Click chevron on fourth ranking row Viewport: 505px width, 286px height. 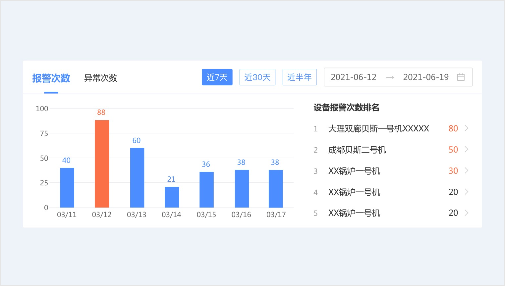coord(467,192)
